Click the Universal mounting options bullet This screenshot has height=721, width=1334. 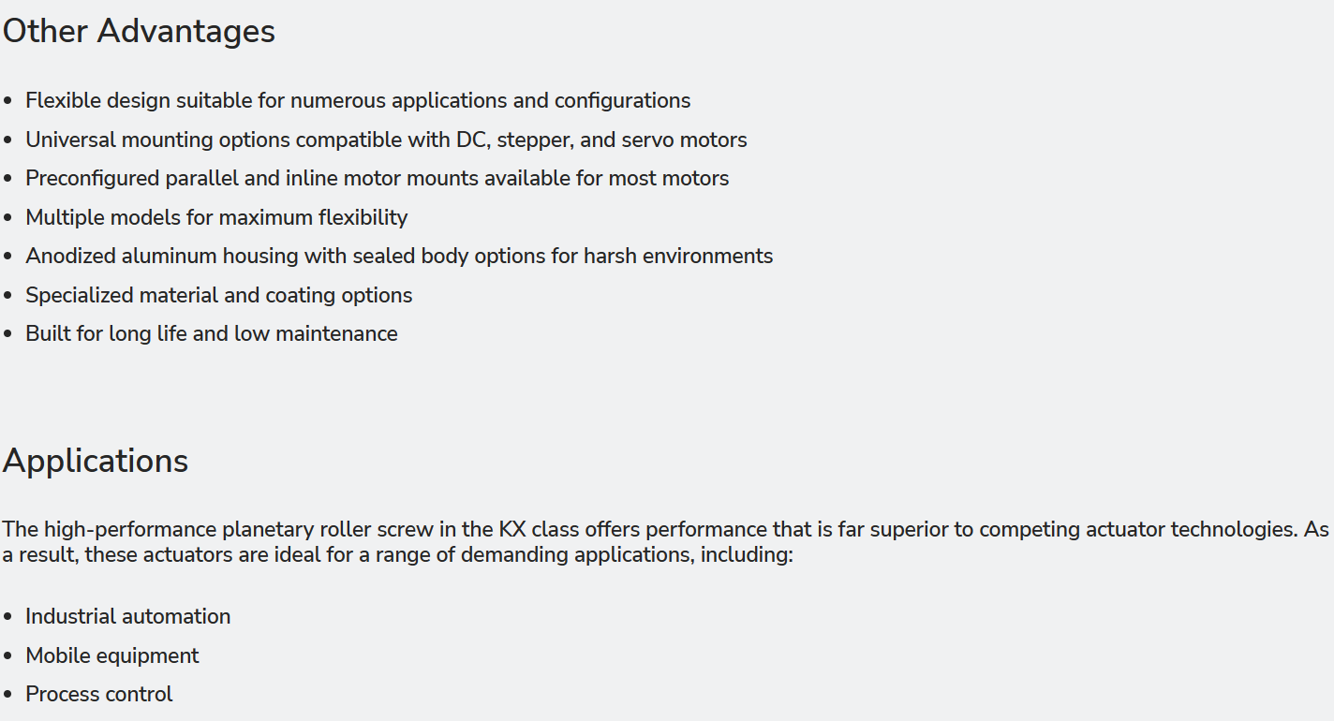(x=386, y=140)
